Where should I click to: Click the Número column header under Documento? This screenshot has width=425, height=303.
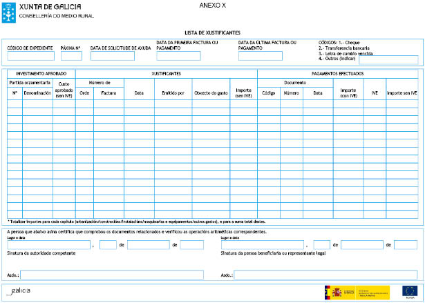point(292,93)
